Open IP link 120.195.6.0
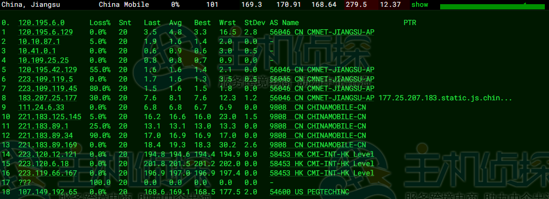This screenshot has width=549, height=199. click(x=41, y=22)
